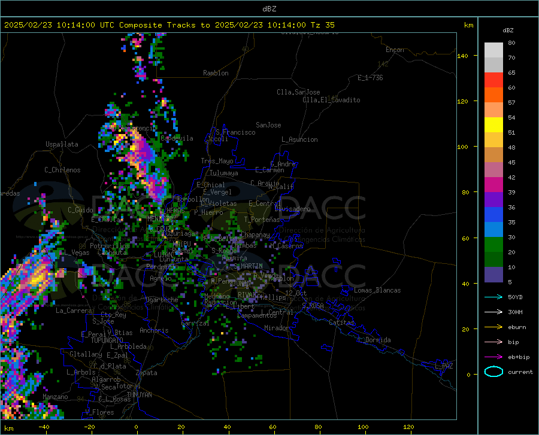
Task: Click the 'L_Dormida' map label
Action: click(x=374, y=340)
